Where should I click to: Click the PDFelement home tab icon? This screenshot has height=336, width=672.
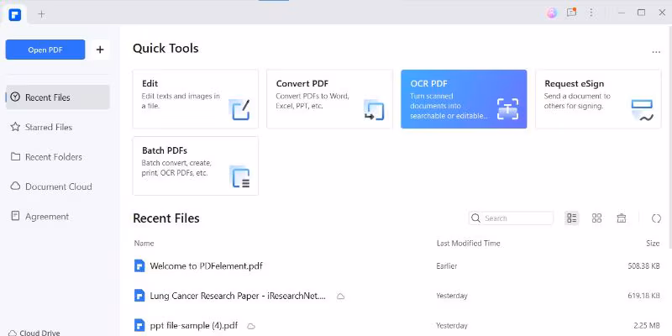(x=14, y=14)
